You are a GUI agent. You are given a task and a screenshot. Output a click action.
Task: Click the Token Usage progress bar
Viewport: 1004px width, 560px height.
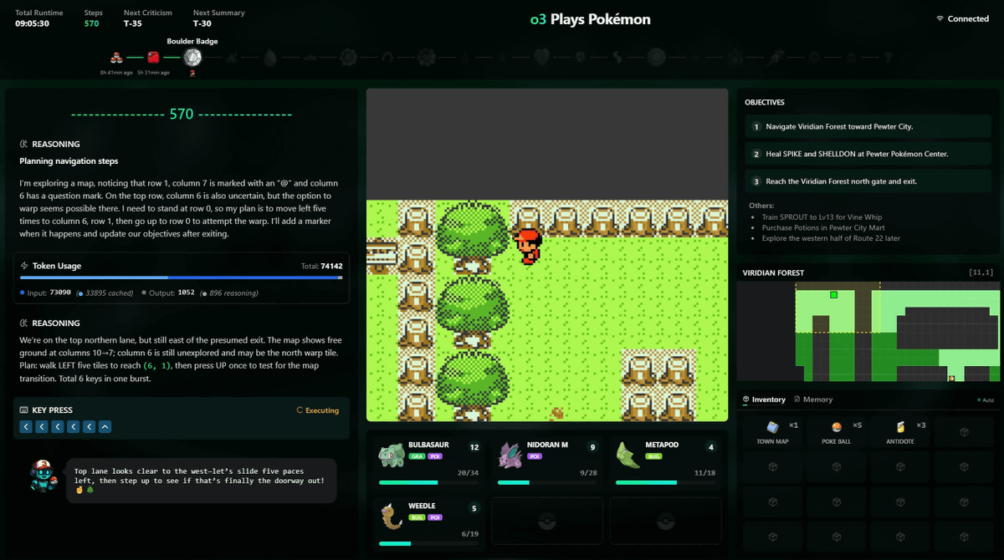181,277
